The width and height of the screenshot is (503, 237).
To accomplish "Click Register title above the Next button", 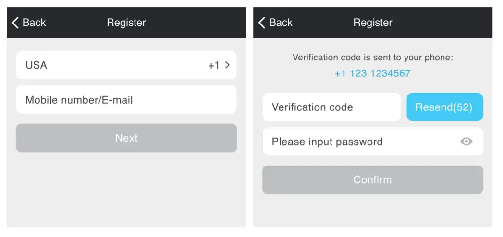I will pyautogui.click(x=126, y=23).
